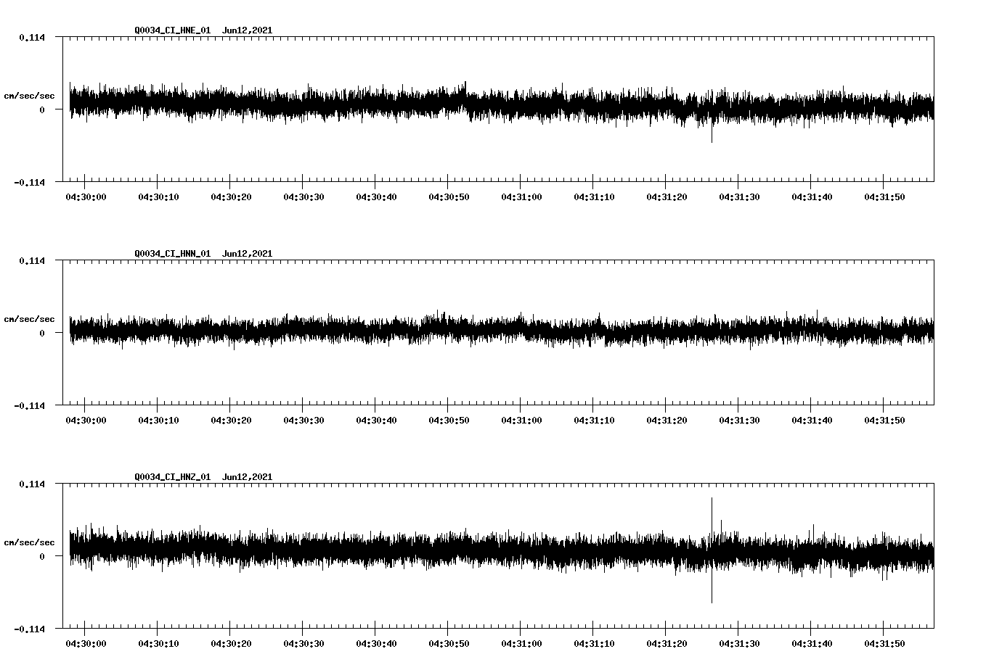The image size is (986, 670).
Task: Click 04:31:30 time label under HNN plot
Action: [x=739, y=421]
